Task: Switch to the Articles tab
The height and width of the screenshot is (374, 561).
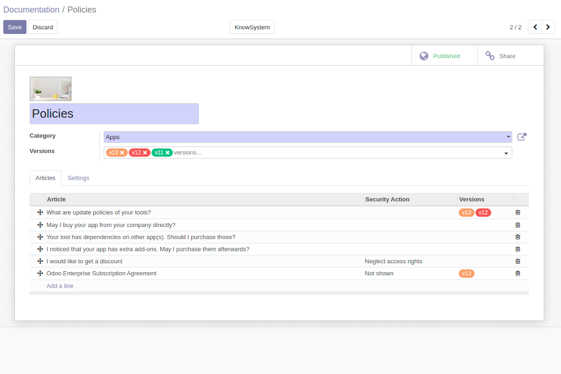Action: [x=46, y=178]
